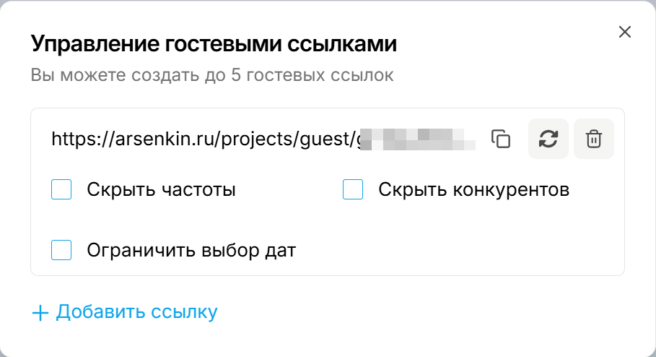The width and height of the screenshot is (656, 357).
Task: Click the Скрыть конкурентов label text
Action: [x=473, y=190]
